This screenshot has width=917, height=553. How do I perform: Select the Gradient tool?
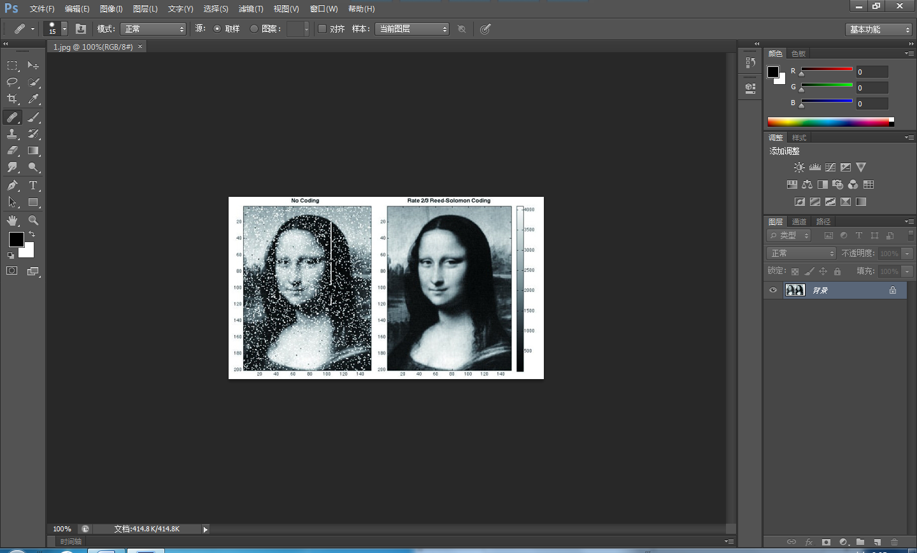coord(33,150)
